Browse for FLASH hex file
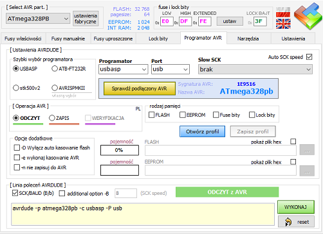 coord(307,150)
